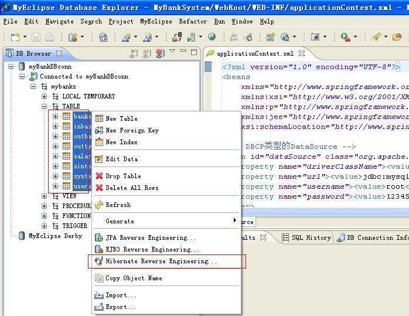Click the search toolbar icon with red dot

pos(346,37)
